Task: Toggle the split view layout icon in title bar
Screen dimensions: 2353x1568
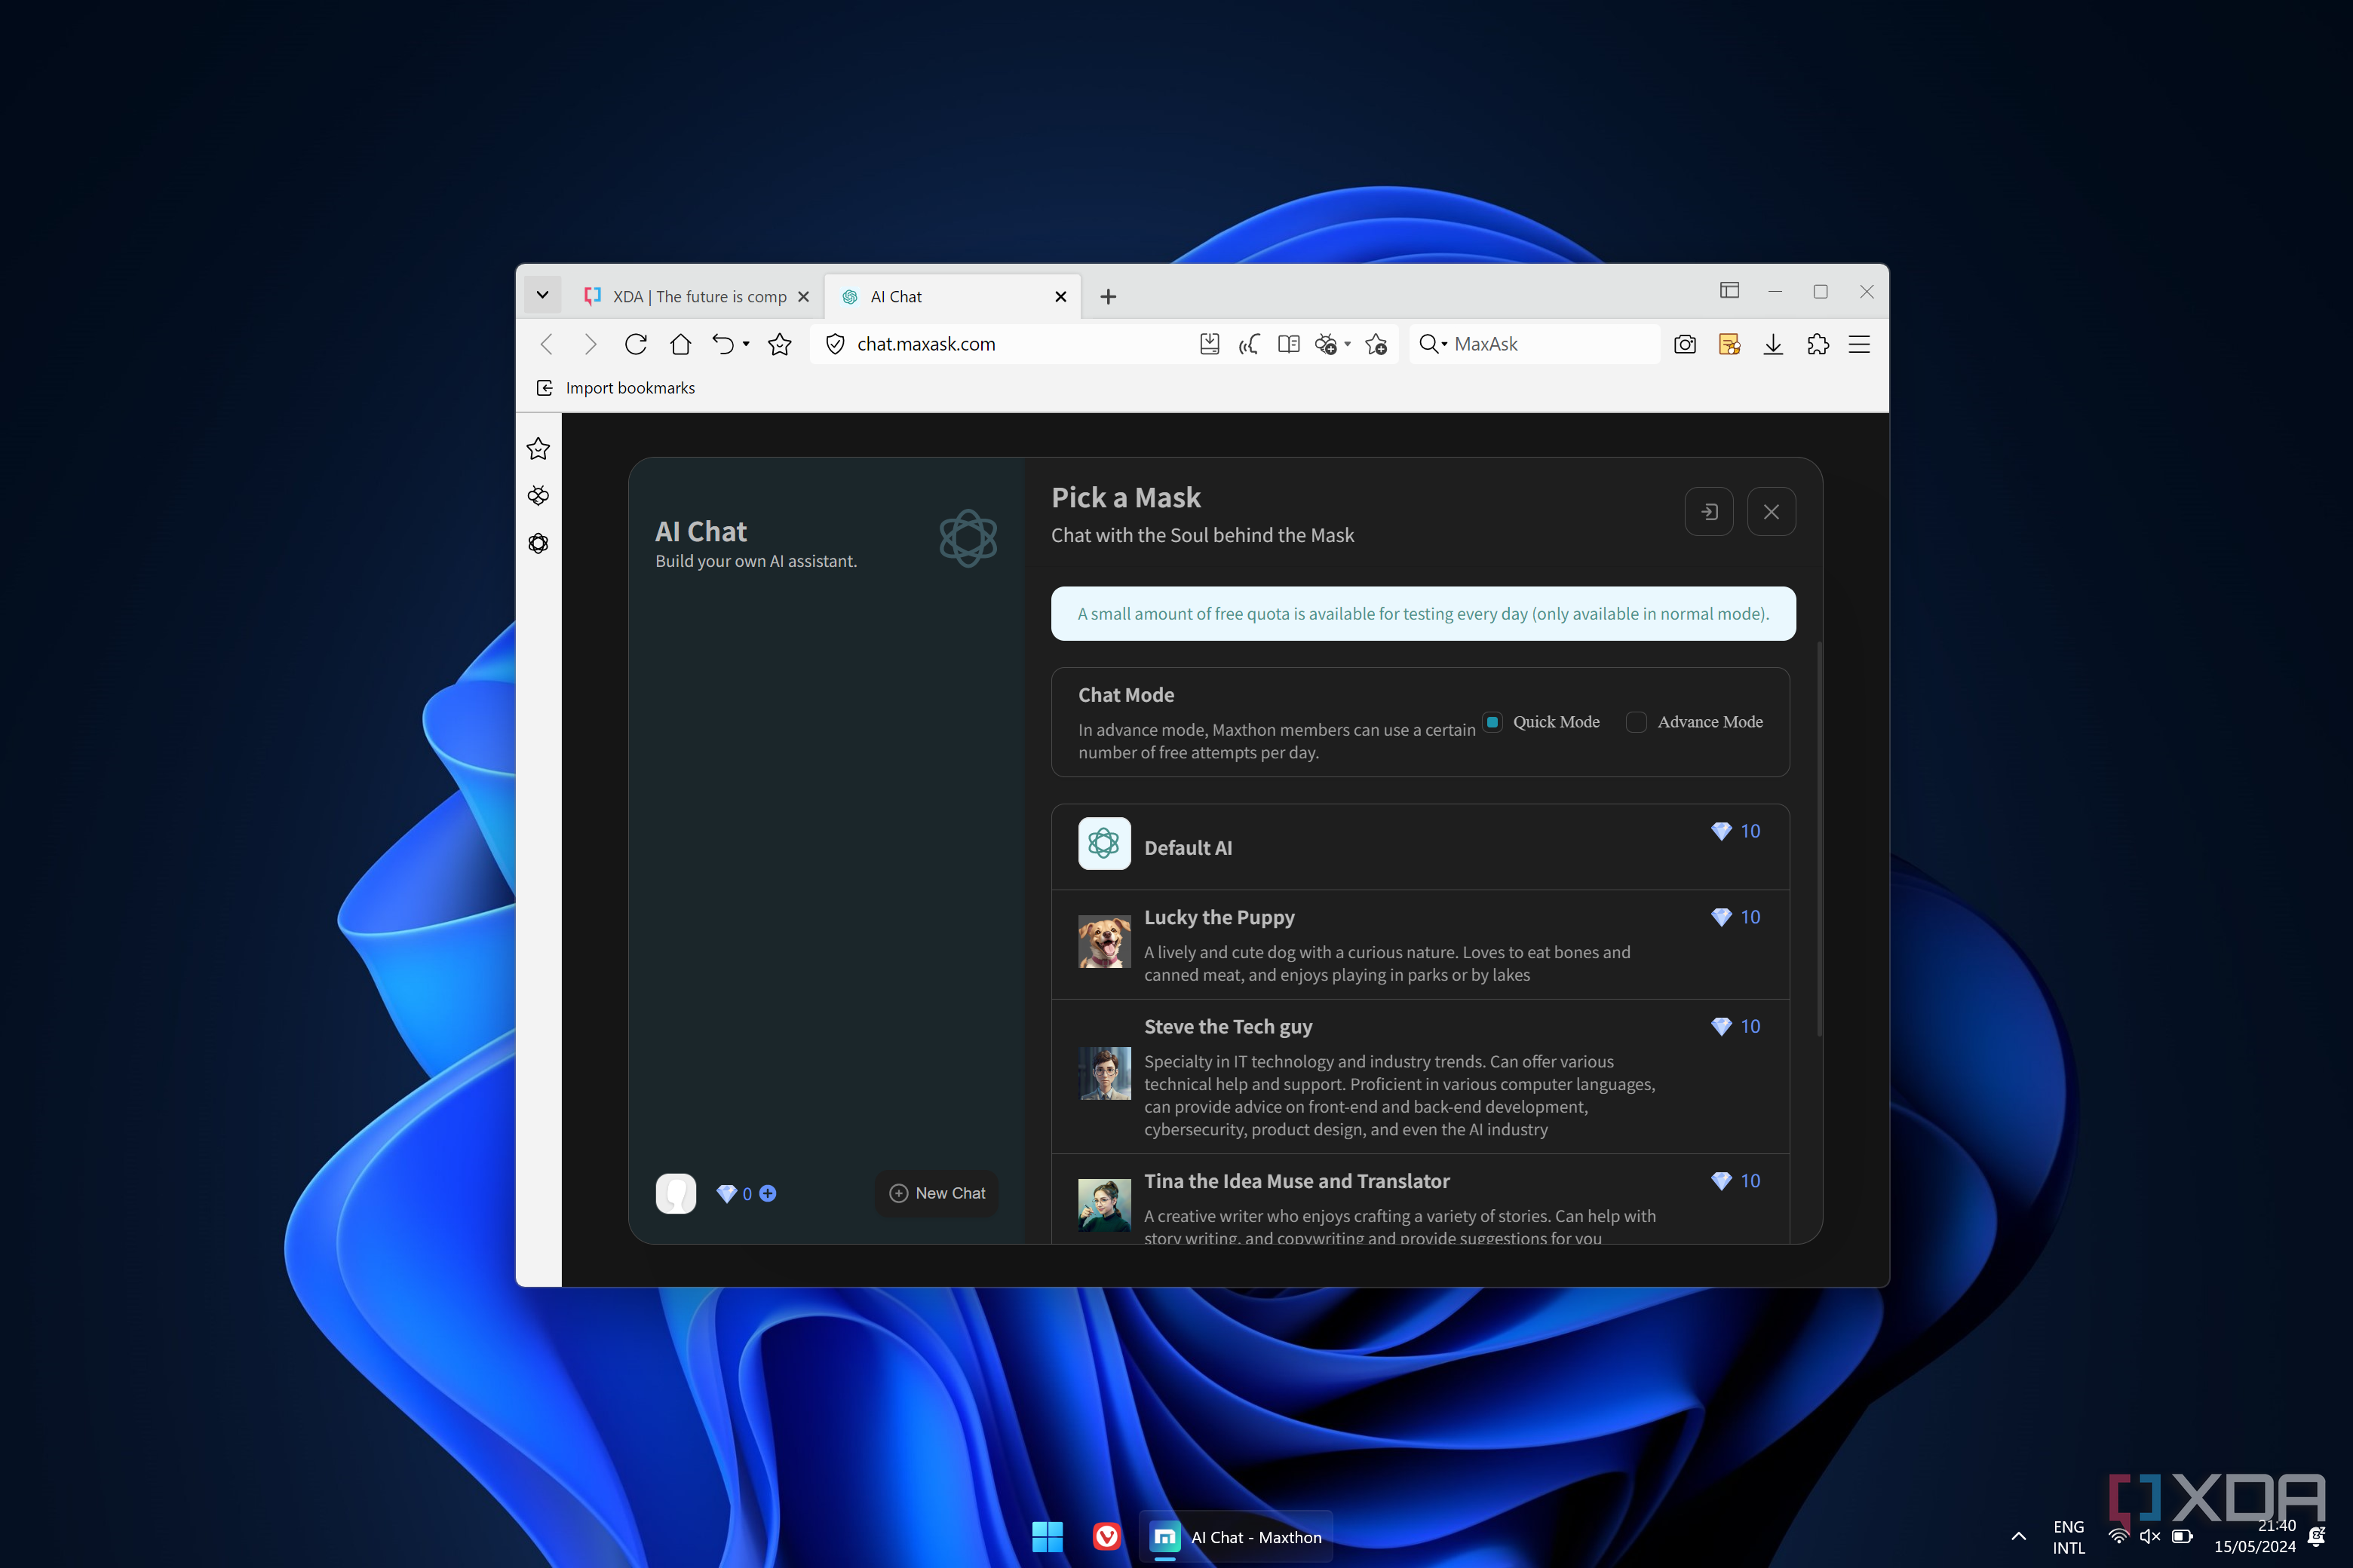Action: pyautogui.click(x=1730, y=291)
